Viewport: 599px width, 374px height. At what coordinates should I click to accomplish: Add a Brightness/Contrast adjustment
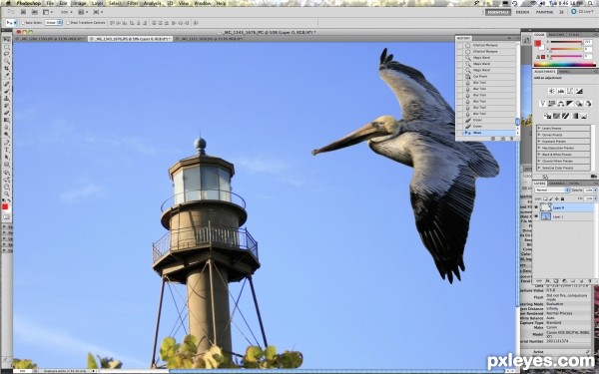click(x=552, y=91)
